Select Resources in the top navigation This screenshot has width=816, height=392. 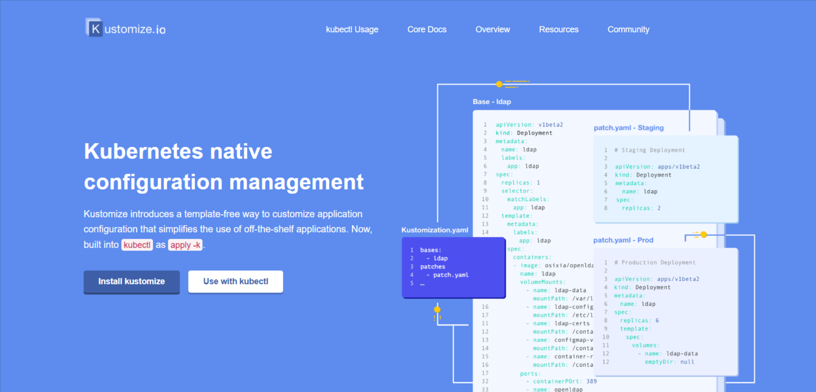click(559, 29)
